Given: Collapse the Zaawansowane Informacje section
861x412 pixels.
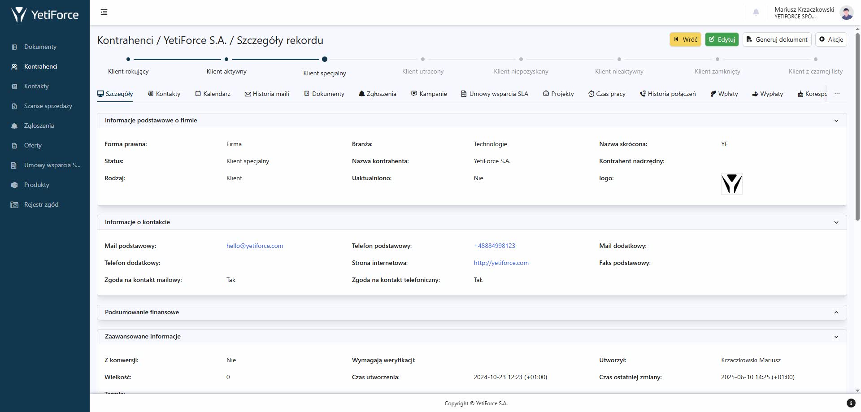Looking at the screenshot, I should pyautogui.click(x=836, y=337).
